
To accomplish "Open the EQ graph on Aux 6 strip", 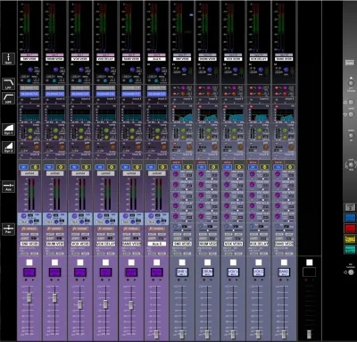I will coord(157,114).
